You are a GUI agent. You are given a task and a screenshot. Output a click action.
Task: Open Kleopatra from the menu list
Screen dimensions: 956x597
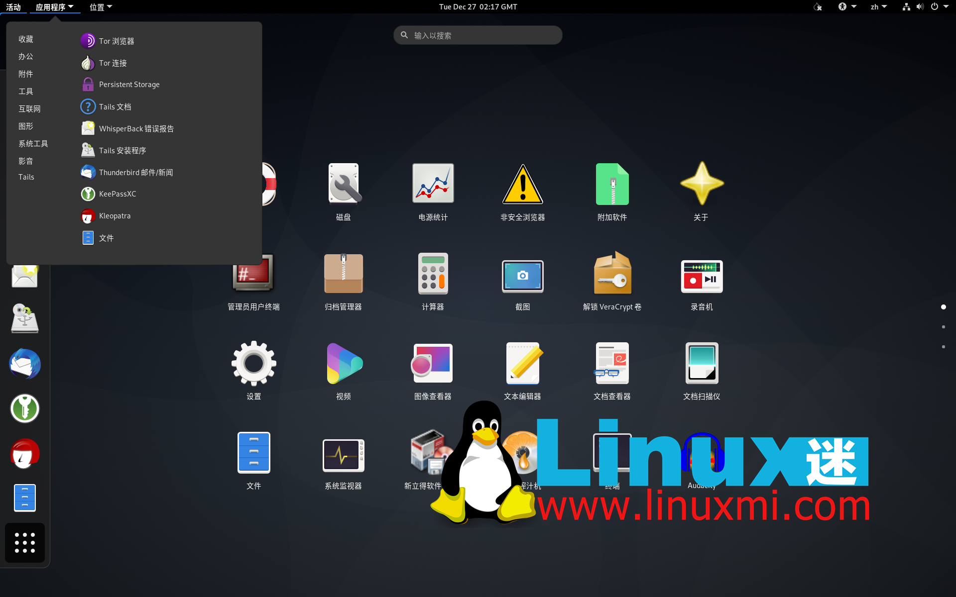106,216
